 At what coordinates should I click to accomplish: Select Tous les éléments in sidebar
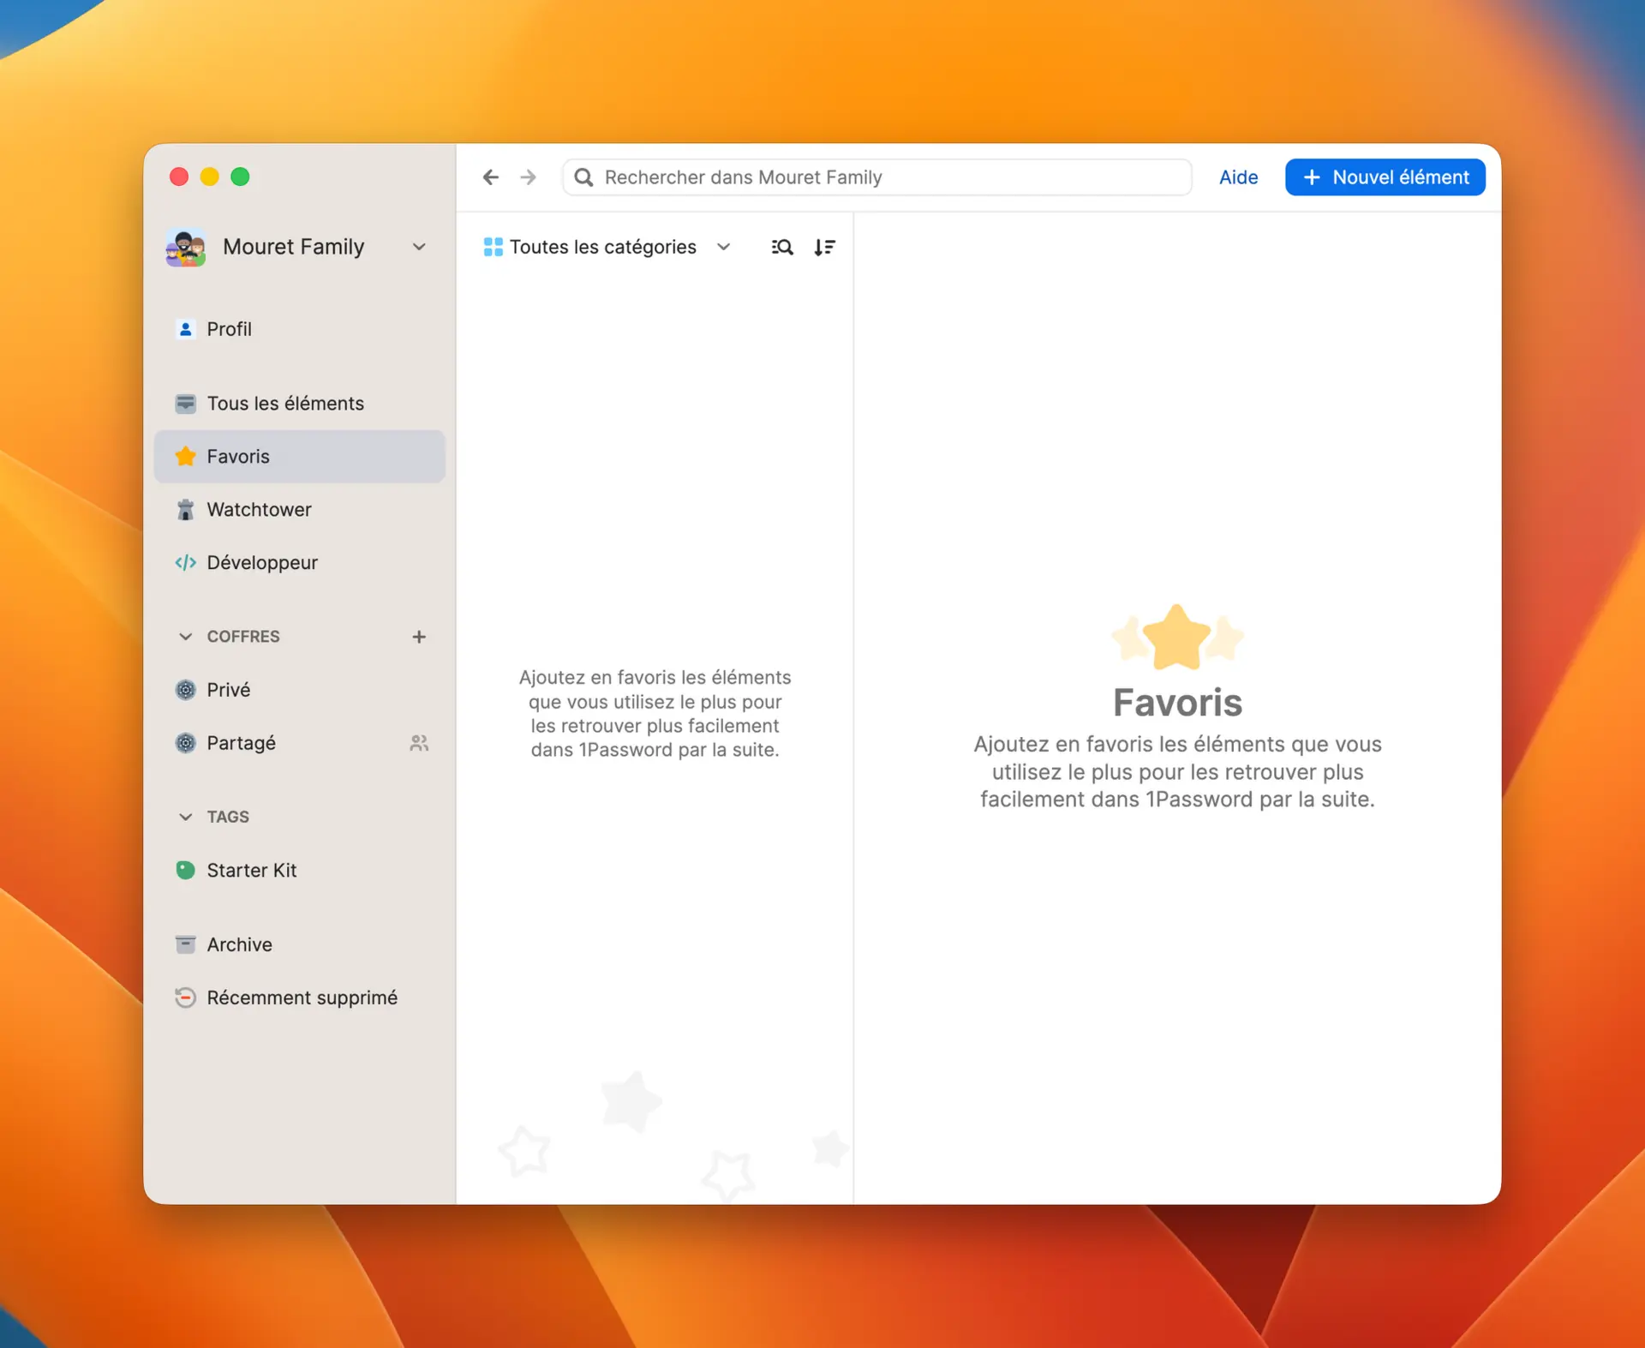284,404
